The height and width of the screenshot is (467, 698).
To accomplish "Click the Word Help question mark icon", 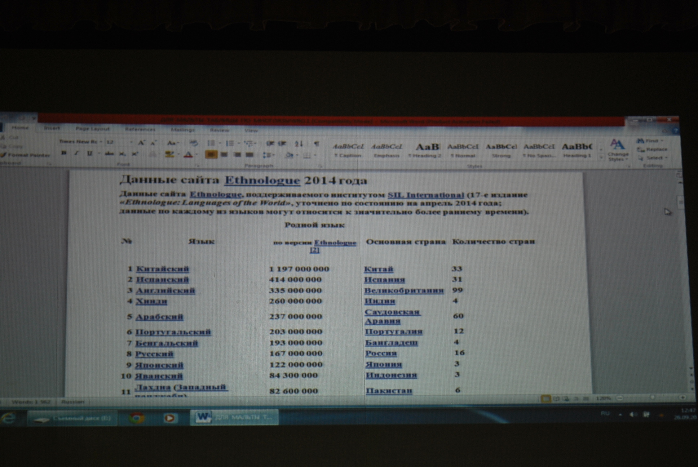I will point(675,132).
